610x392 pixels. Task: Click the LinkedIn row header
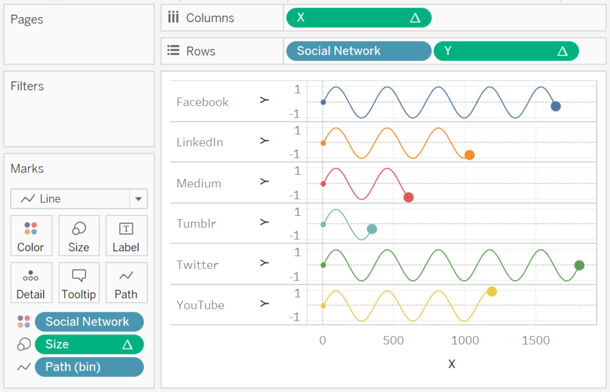point(200,143)
